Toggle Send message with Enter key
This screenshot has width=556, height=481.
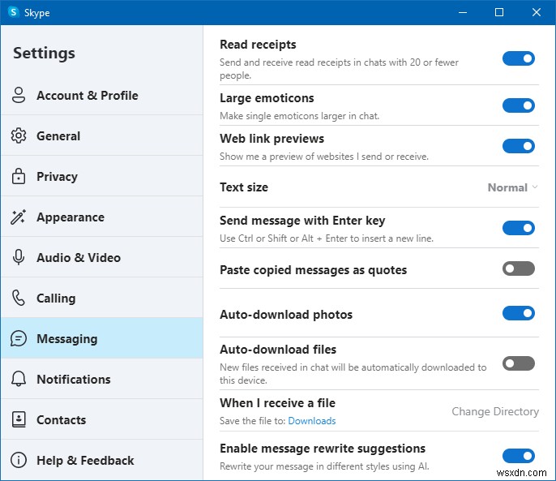(x=519, y=228)
